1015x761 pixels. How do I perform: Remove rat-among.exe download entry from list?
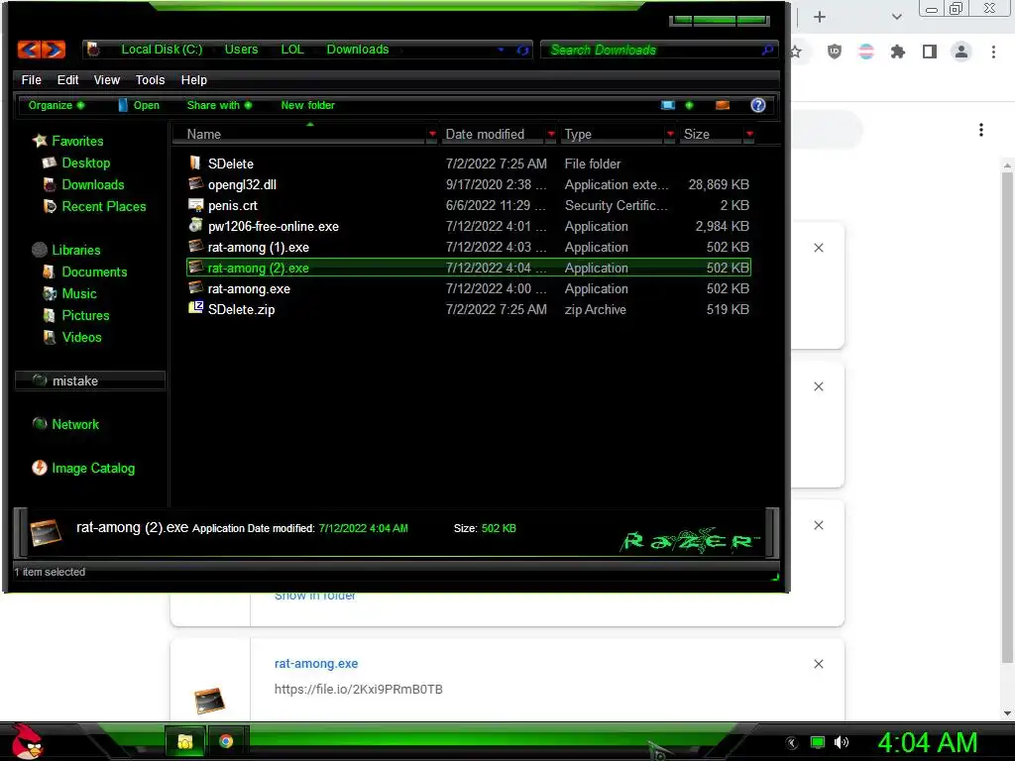pos(818,664)
